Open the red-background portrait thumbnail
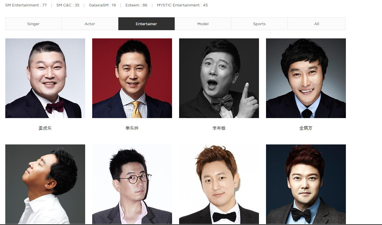The height and width of the screenshot is (225, 382). click(132, 78)
